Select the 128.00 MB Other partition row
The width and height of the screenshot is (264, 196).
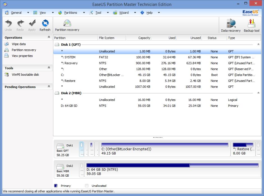157,69
